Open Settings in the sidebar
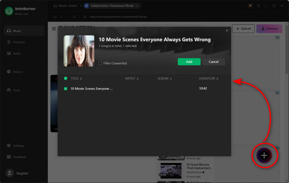The width and height of the screenshot is (289, 183). point(24,145)
